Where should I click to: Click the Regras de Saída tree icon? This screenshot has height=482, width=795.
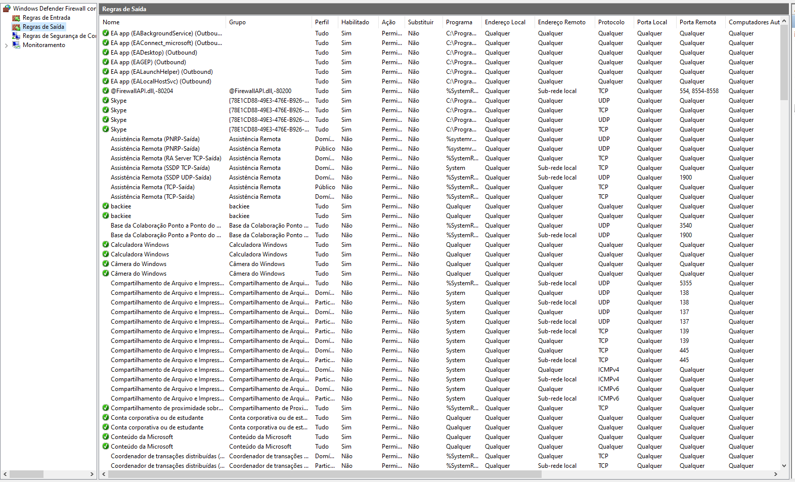click(16, 27)
